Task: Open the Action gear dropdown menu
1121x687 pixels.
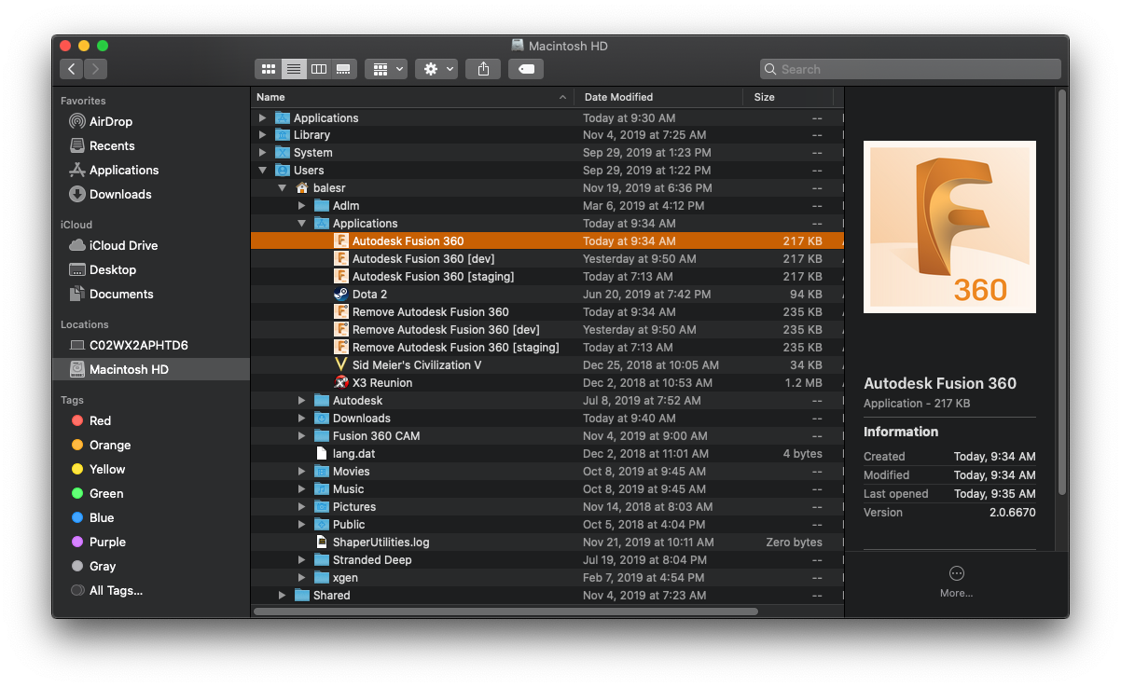Action: [436, 69]
